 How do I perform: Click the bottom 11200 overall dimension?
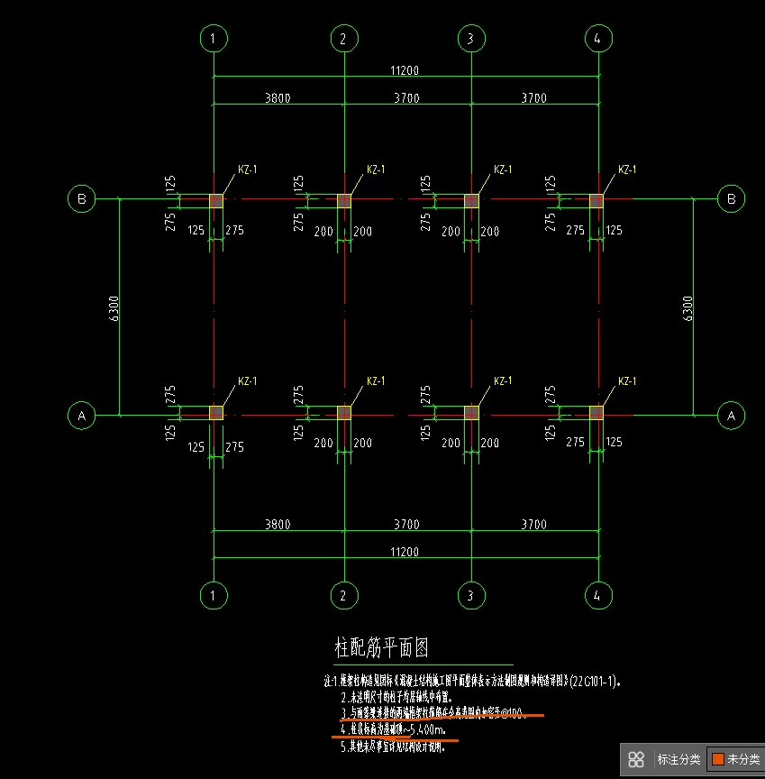click(404, 552)
